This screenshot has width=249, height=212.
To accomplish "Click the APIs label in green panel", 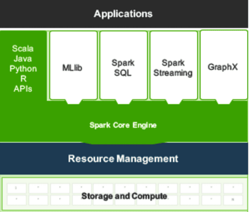I will point(23,89).
